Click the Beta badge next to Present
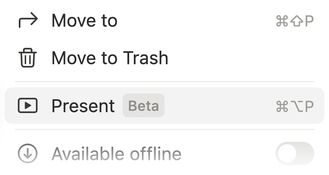 tap(143, 106)
